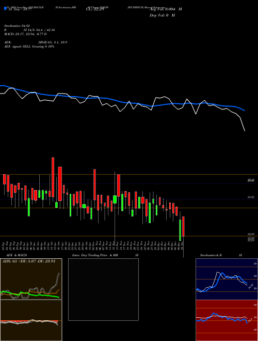The width and height of the screenshot is (258, 341).
Task: Open the blue Stochastics mini chart
Action: tap(227, 279)
